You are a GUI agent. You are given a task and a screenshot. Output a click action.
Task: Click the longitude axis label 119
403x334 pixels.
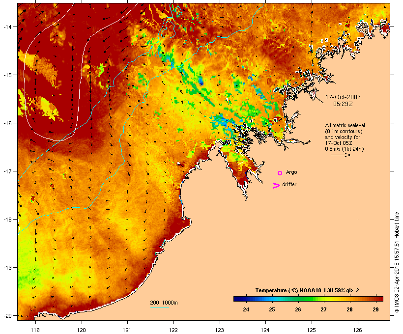click(x=35, y=330)
